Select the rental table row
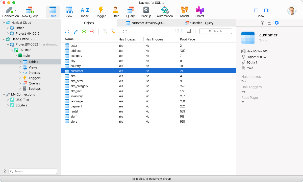Image resolution: width=303 pixels, height=182 pixels. 149,111
